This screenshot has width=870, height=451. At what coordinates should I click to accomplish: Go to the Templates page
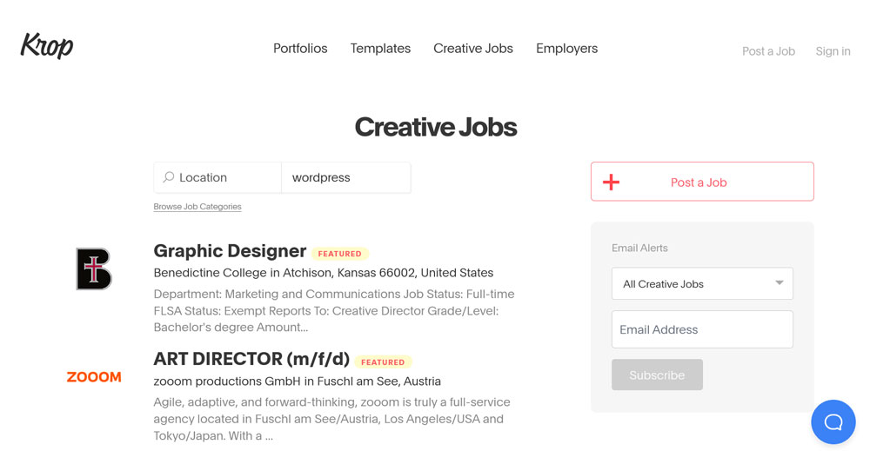coord(380,49)
